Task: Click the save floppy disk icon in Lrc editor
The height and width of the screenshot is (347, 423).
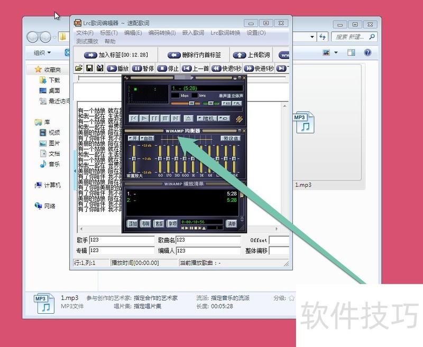Action: [x=89, y=68]
